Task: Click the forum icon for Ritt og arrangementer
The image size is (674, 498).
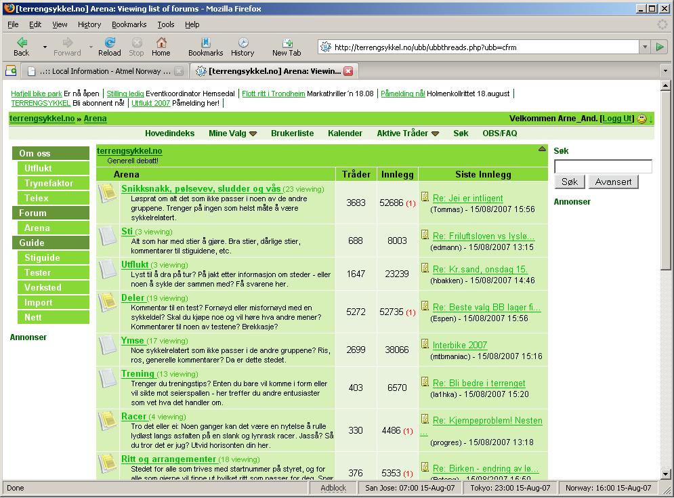Action: coord(108,463)
